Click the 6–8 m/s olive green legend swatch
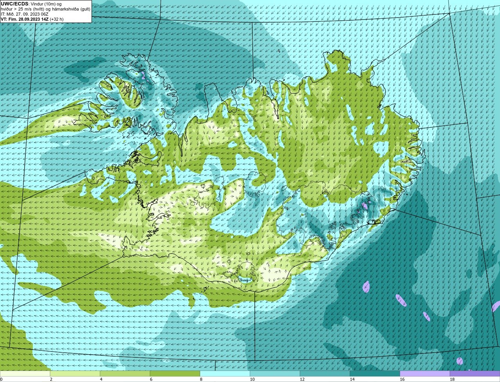500x382 pixels. click(x=175, y=373)
